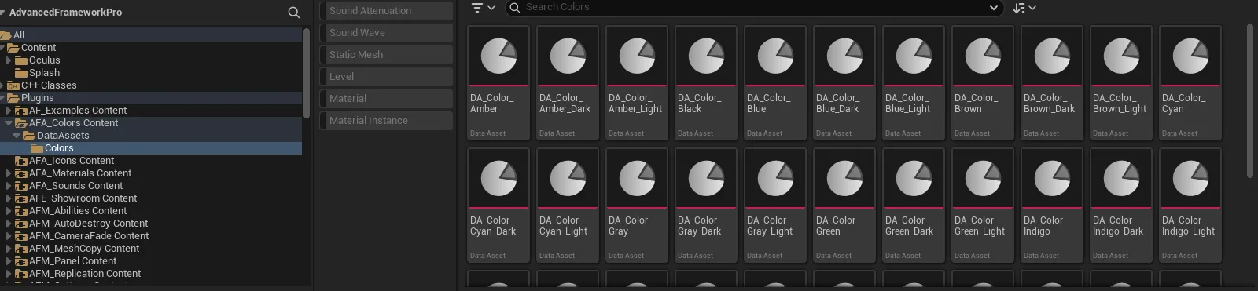Open the sort options icon menu

tap(1024, 8)
